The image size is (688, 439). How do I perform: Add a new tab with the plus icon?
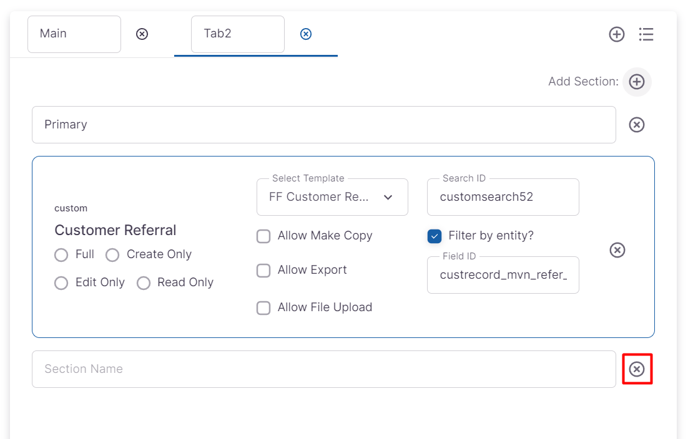(x=617, y=34)
